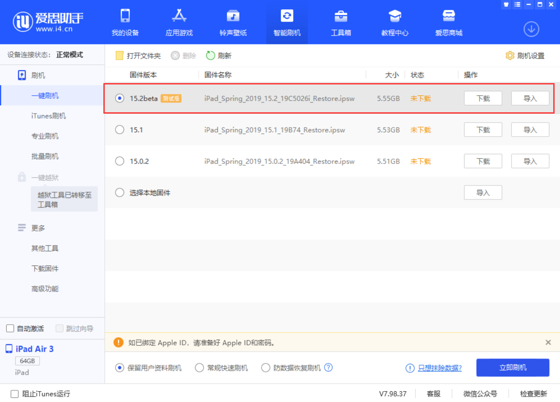The image size is (560, 402).
Task: Click 下载 for 15.1 firmware
Action: pos(483,130)
